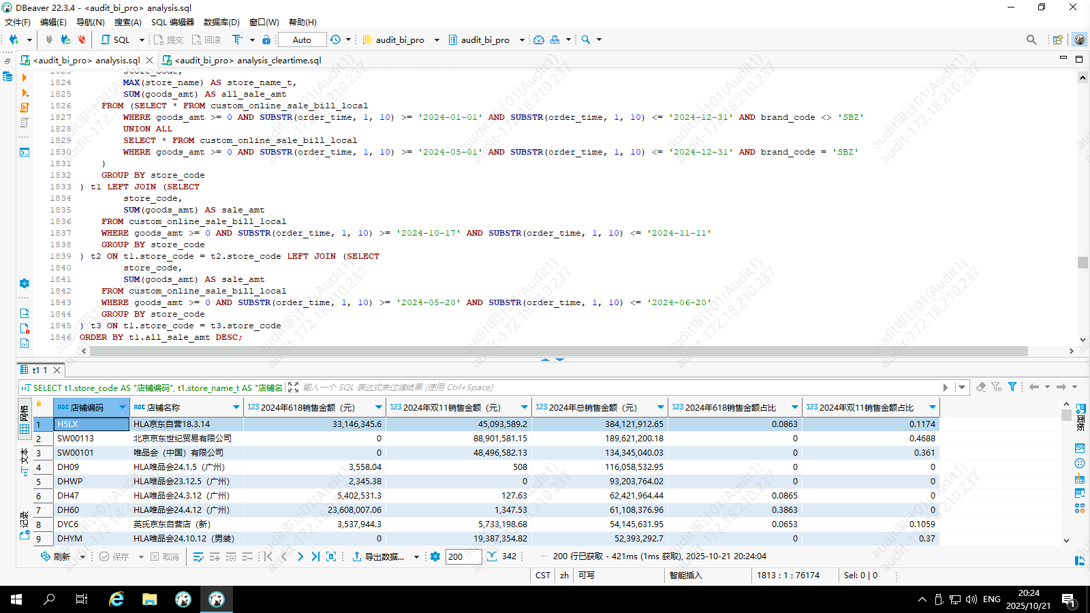Open the 数据库(D) menu

click(x=221, y=22)
